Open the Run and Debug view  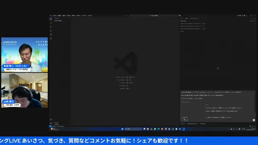(x=51, y=31)
